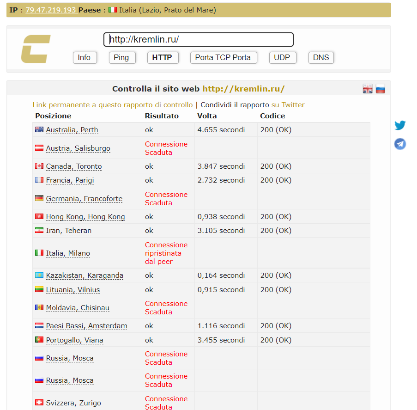Click the 'su Twitter' share link
This screenshot has width=417, height=410.
coord(288,105)
